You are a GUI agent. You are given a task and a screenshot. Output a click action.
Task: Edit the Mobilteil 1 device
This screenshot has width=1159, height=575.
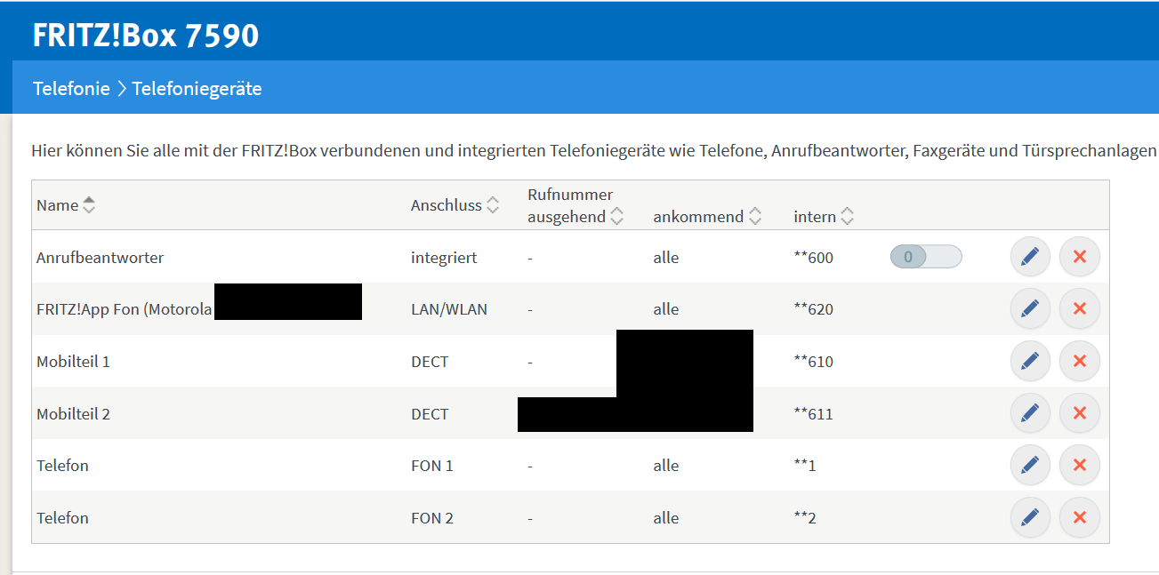tap(1030, 362)
